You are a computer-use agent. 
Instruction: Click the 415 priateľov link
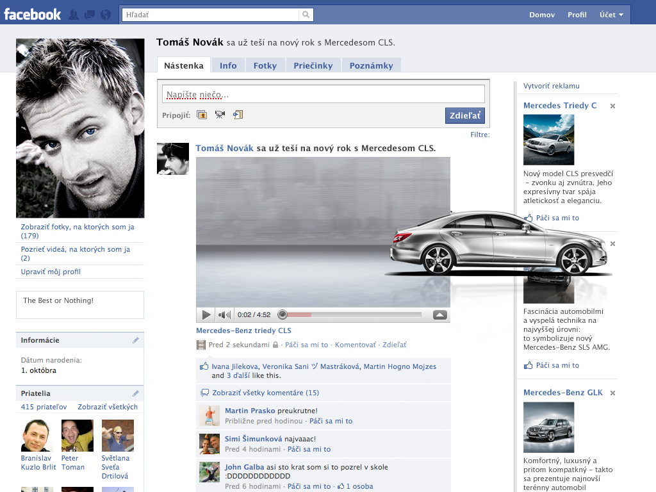(44, 407)
